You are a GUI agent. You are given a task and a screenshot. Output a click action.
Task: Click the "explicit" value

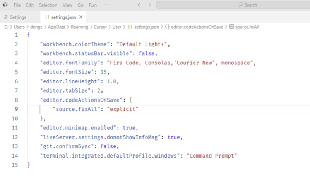[123, 109]
